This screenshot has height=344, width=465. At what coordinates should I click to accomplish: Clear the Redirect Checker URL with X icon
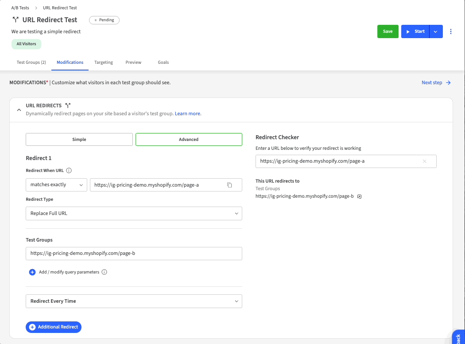[425, 161]
